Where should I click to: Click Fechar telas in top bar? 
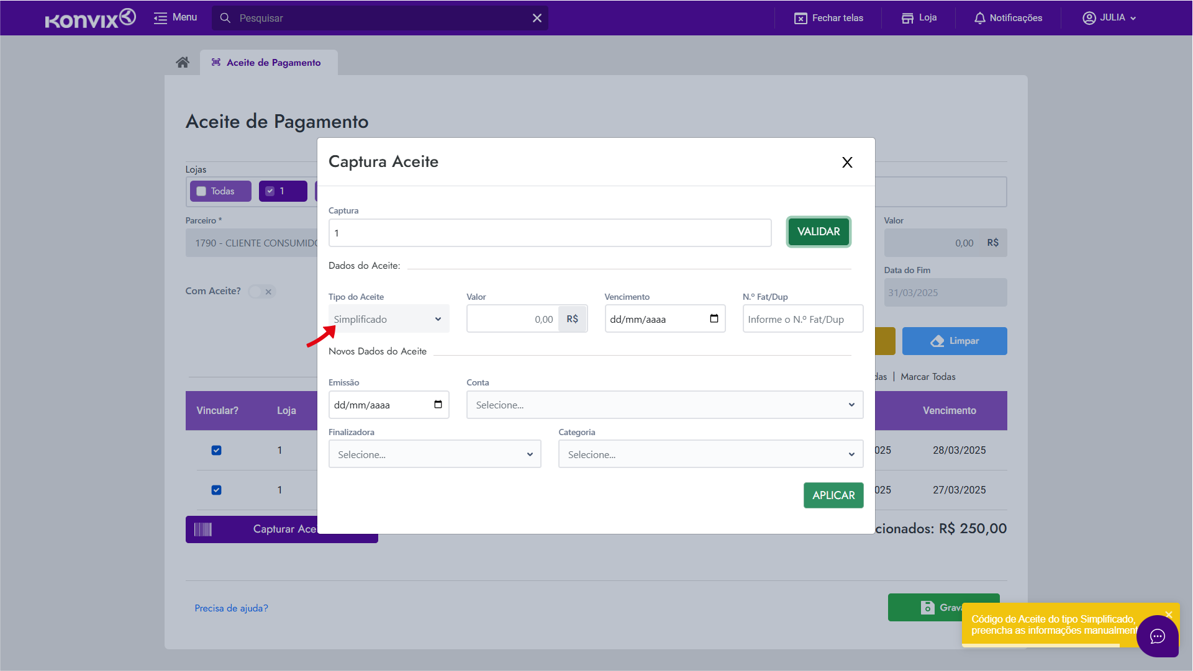(828, 18)
